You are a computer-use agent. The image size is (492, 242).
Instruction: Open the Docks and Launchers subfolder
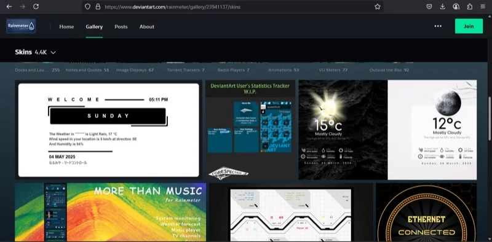tap(38, 70)
